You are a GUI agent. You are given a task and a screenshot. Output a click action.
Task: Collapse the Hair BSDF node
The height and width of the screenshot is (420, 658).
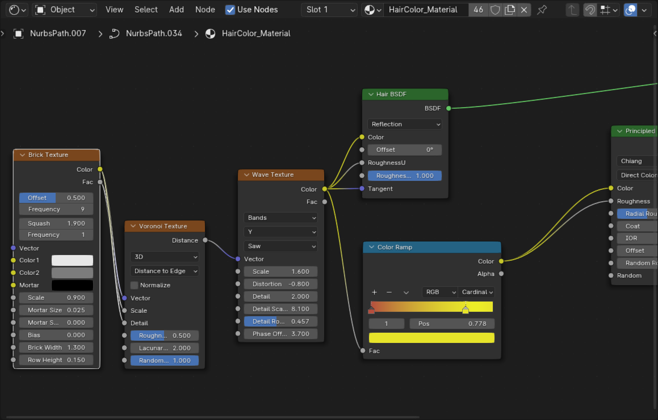point(371,94)
